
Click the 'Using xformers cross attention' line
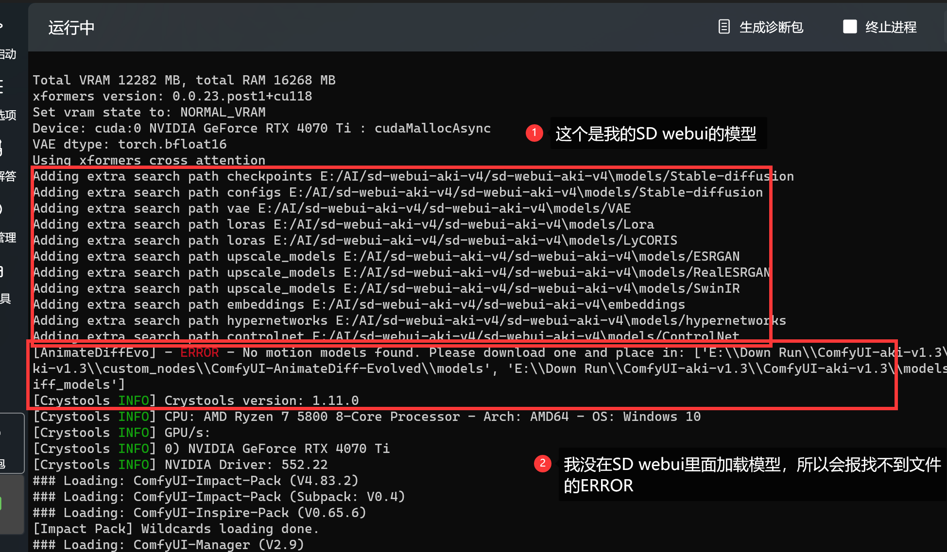point(149,160)
